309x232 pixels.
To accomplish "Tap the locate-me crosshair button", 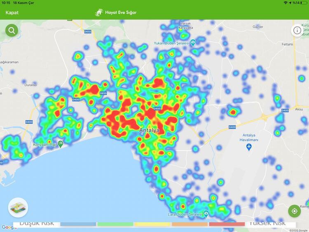I will point(295,211).
